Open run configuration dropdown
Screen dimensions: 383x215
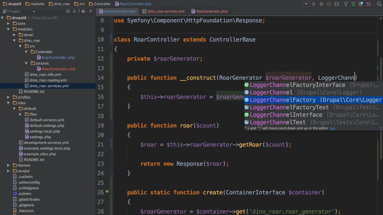coord(306,4)
